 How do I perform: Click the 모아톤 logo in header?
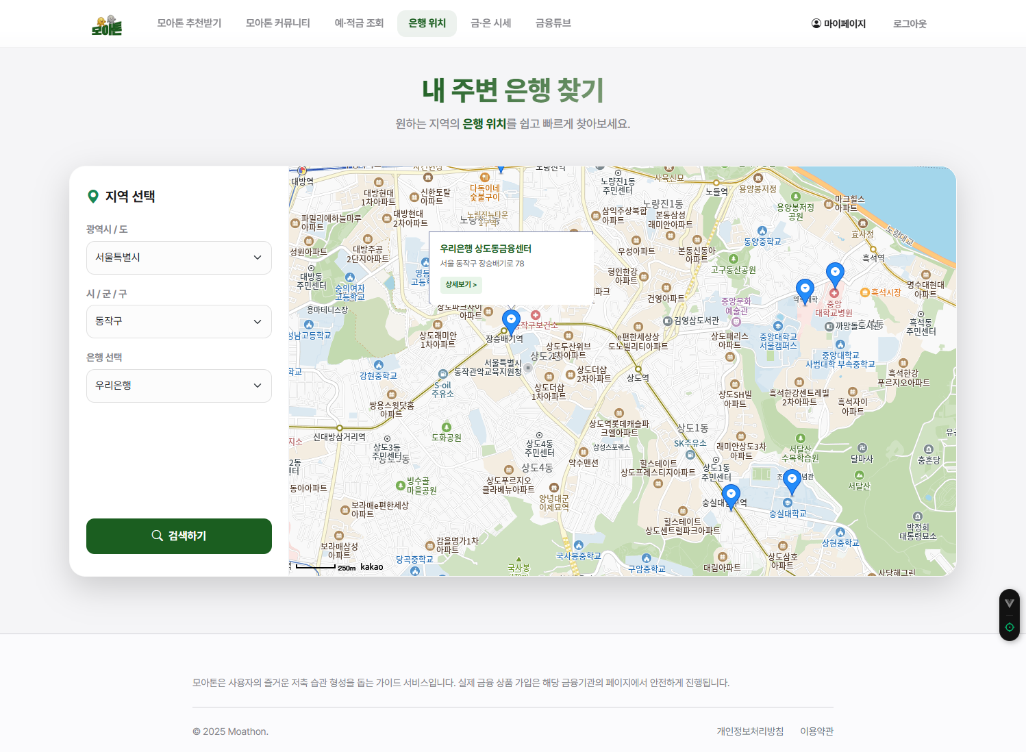106,25
